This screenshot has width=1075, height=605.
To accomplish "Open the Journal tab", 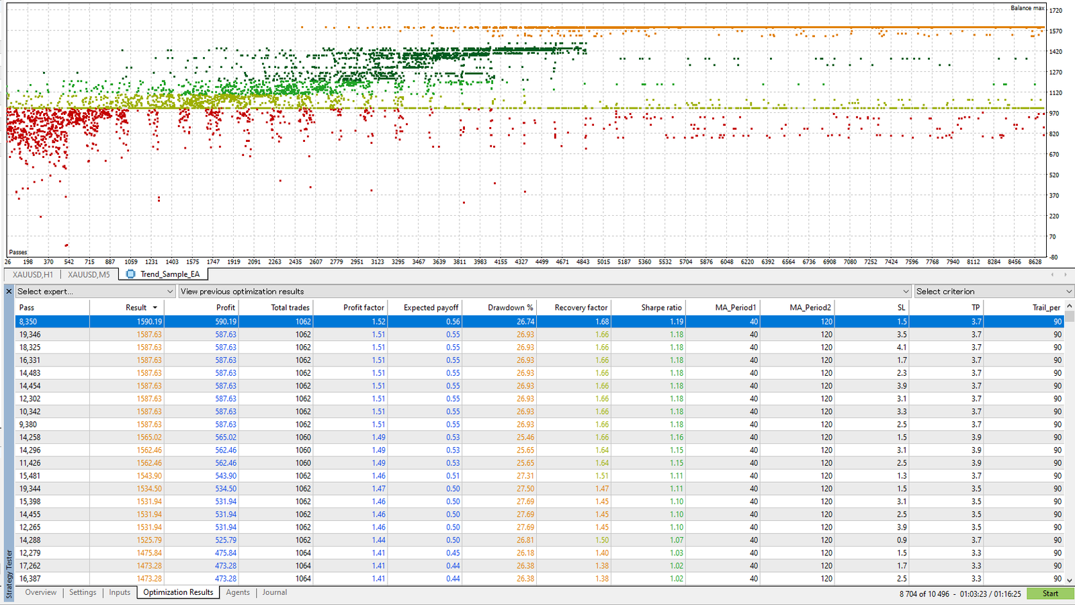I will coord(274,592).
